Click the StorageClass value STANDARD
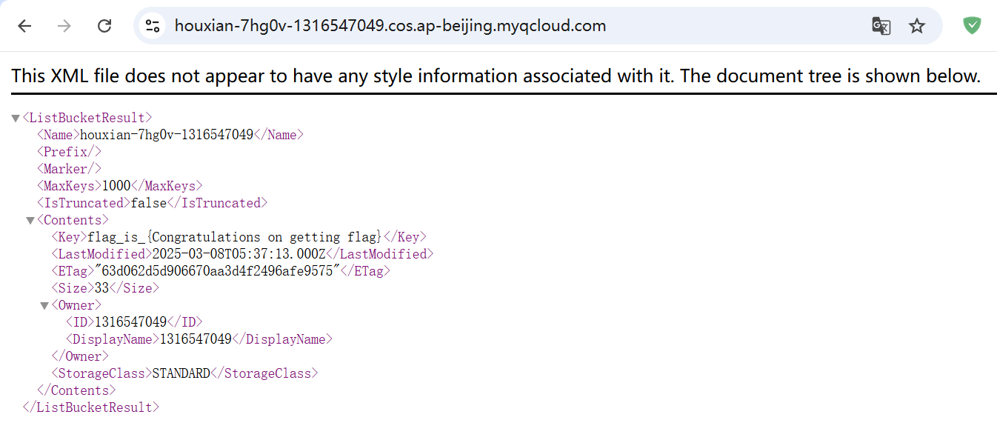The width and height of the screenshot is (997, 440). 181,373
